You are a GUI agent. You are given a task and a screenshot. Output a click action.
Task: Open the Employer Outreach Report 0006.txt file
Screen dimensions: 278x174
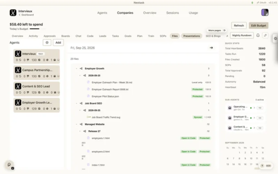(x=110, y=89)
